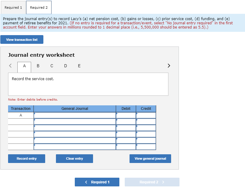Click the Record entry button

coord(27,158)
